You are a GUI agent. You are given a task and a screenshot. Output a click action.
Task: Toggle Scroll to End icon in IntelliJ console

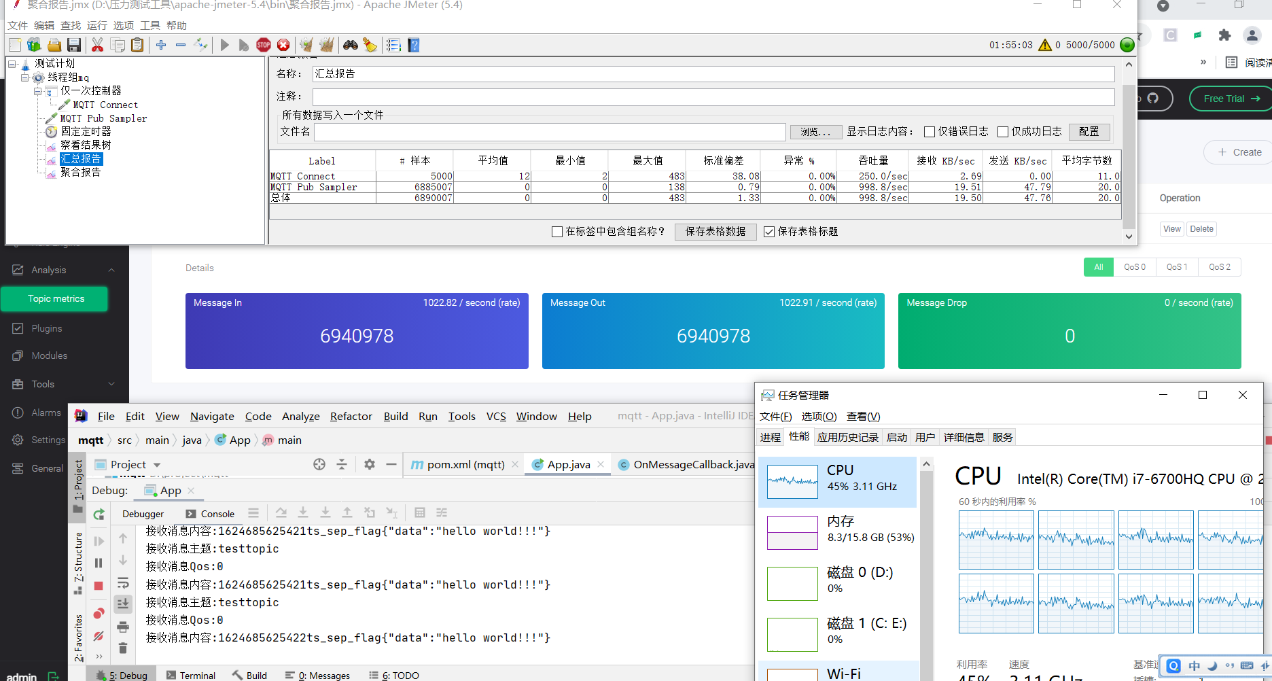point(123,604)
